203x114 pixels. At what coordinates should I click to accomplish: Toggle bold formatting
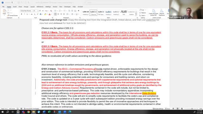22,14
